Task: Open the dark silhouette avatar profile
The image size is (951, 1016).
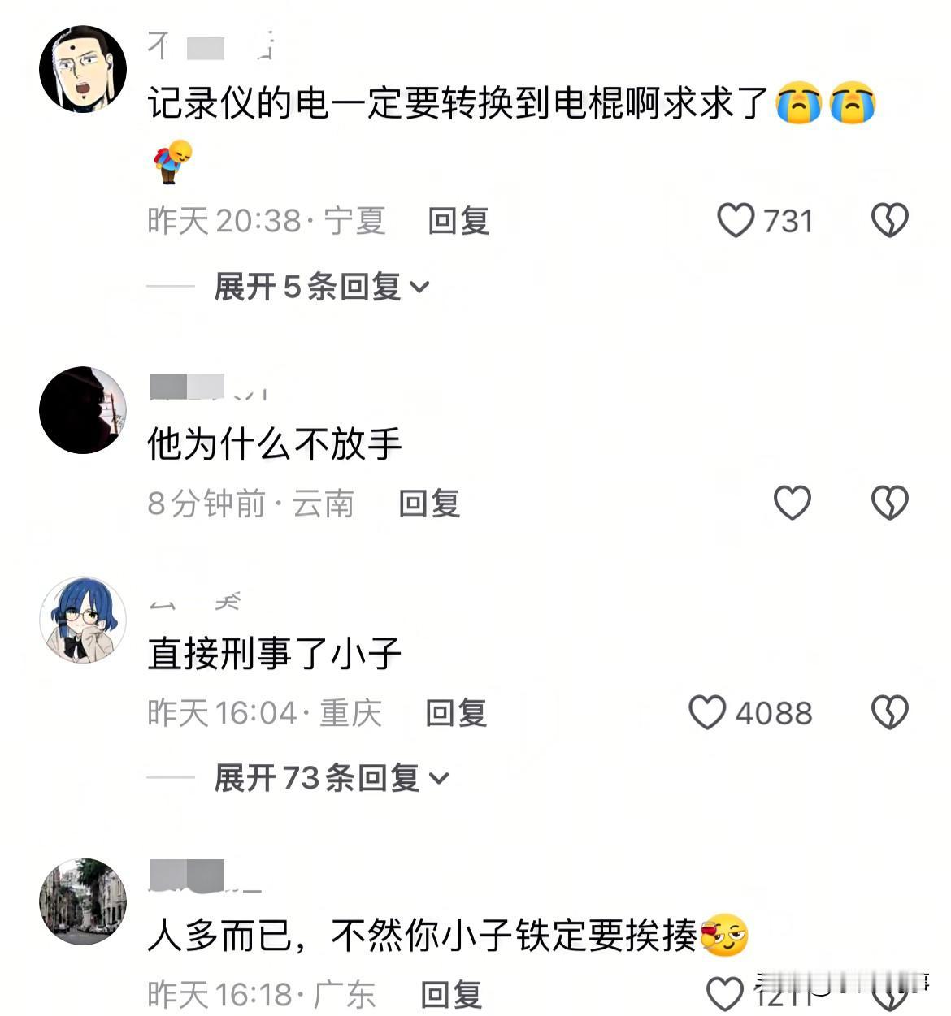Action: 83,410
